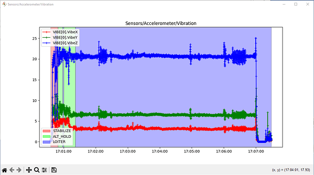Click the 17:05:00 x-axis tick label
This screenshot has width=314, height=175.
click(192, 151)
